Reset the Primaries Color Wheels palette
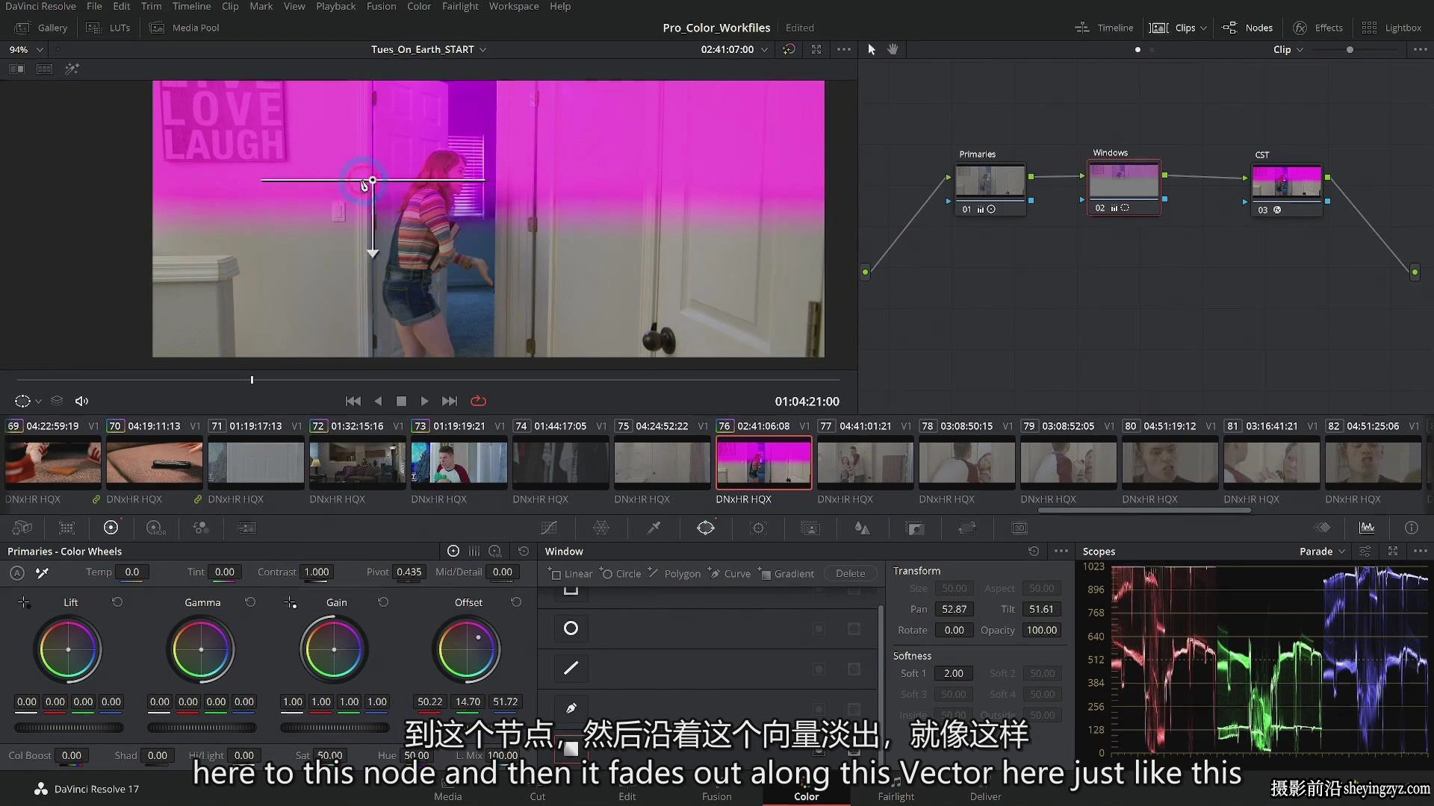 [524, 551]
